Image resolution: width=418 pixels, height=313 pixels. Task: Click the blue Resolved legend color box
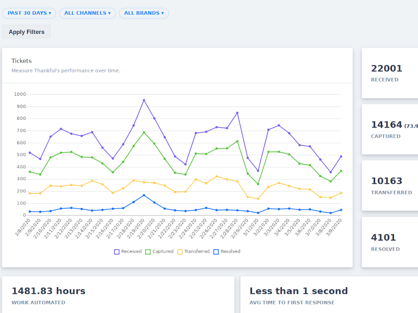pos(216,251)
